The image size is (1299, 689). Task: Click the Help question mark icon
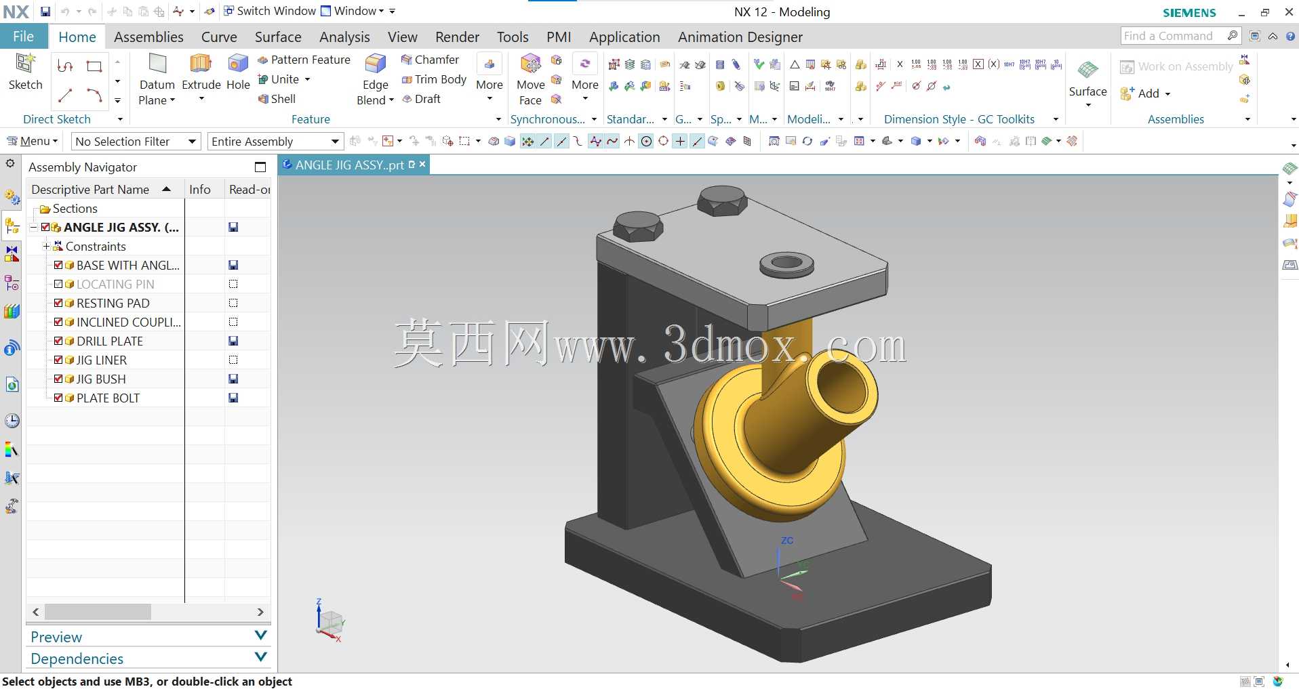1291,37
